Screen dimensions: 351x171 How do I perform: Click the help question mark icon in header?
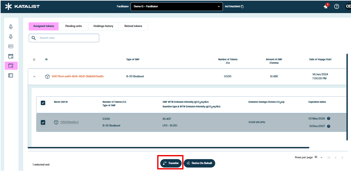(x=337, y=7)
